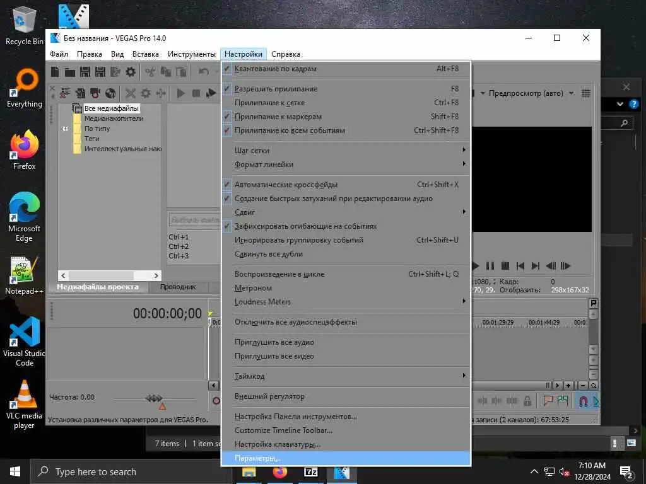Viewport: 646px width, 484px height.
Task: Click the New Project toolbar icon
Action: tap(55, 72)
